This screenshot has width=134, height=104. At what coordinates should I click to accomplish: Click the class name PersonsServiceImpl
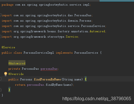(39, 53)
